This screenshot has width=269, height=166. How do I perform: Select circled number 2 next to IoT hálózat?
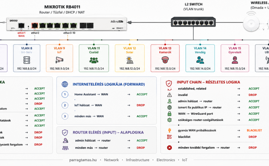coord(65,105)
